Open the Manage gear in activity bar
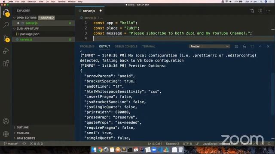The image size is (275, 154). tap(6, 134)
